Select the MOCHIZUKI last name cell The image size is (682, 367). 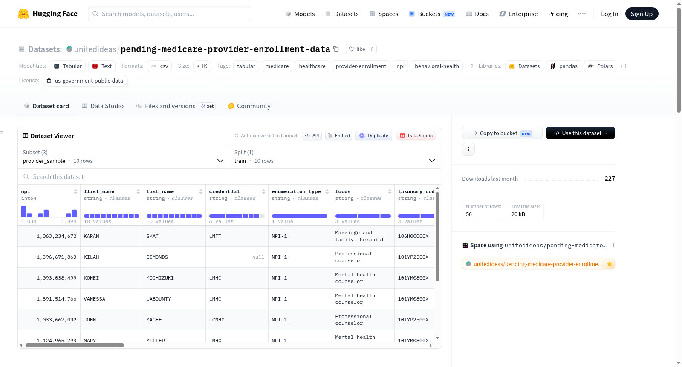174,278
